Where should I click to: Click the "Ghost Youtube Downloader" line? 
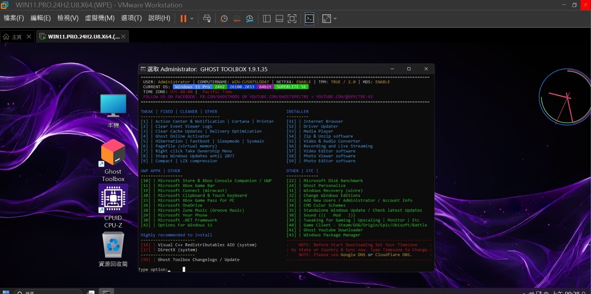[x=333, y=230]
